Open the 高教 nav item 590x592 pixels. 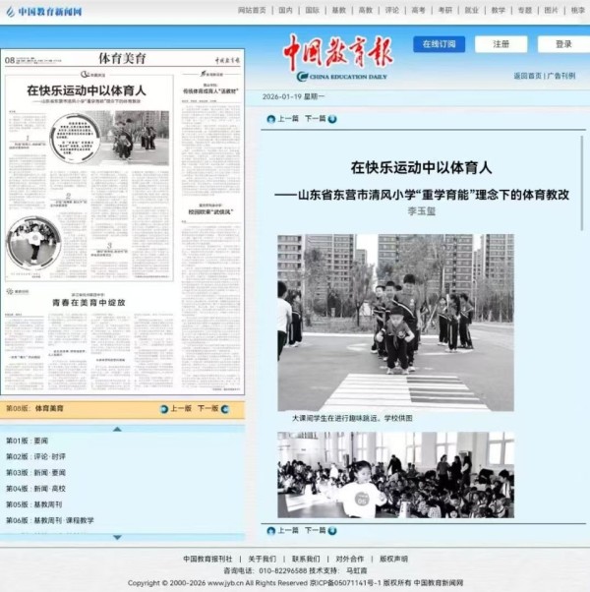coord(366,10)
